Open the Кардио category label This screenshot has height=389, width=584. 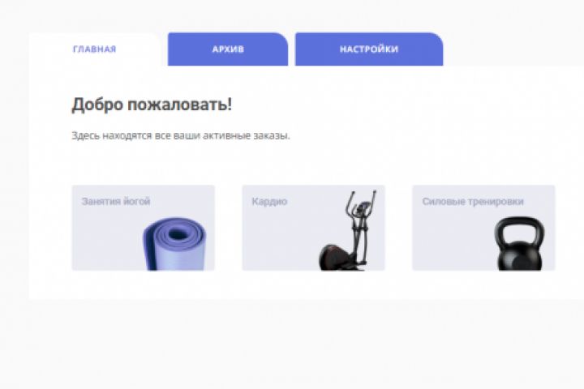tap(269, 201)
